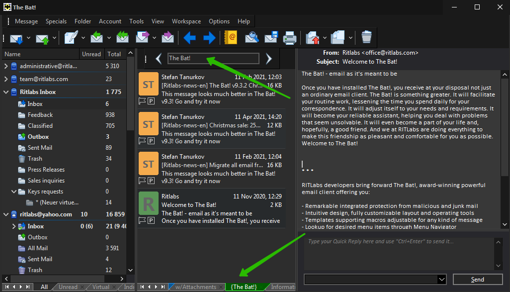Image resolution: width=510 pixels, height=292 pixels.
Task: Click the Send quick reply button
Action: [478, 279]
